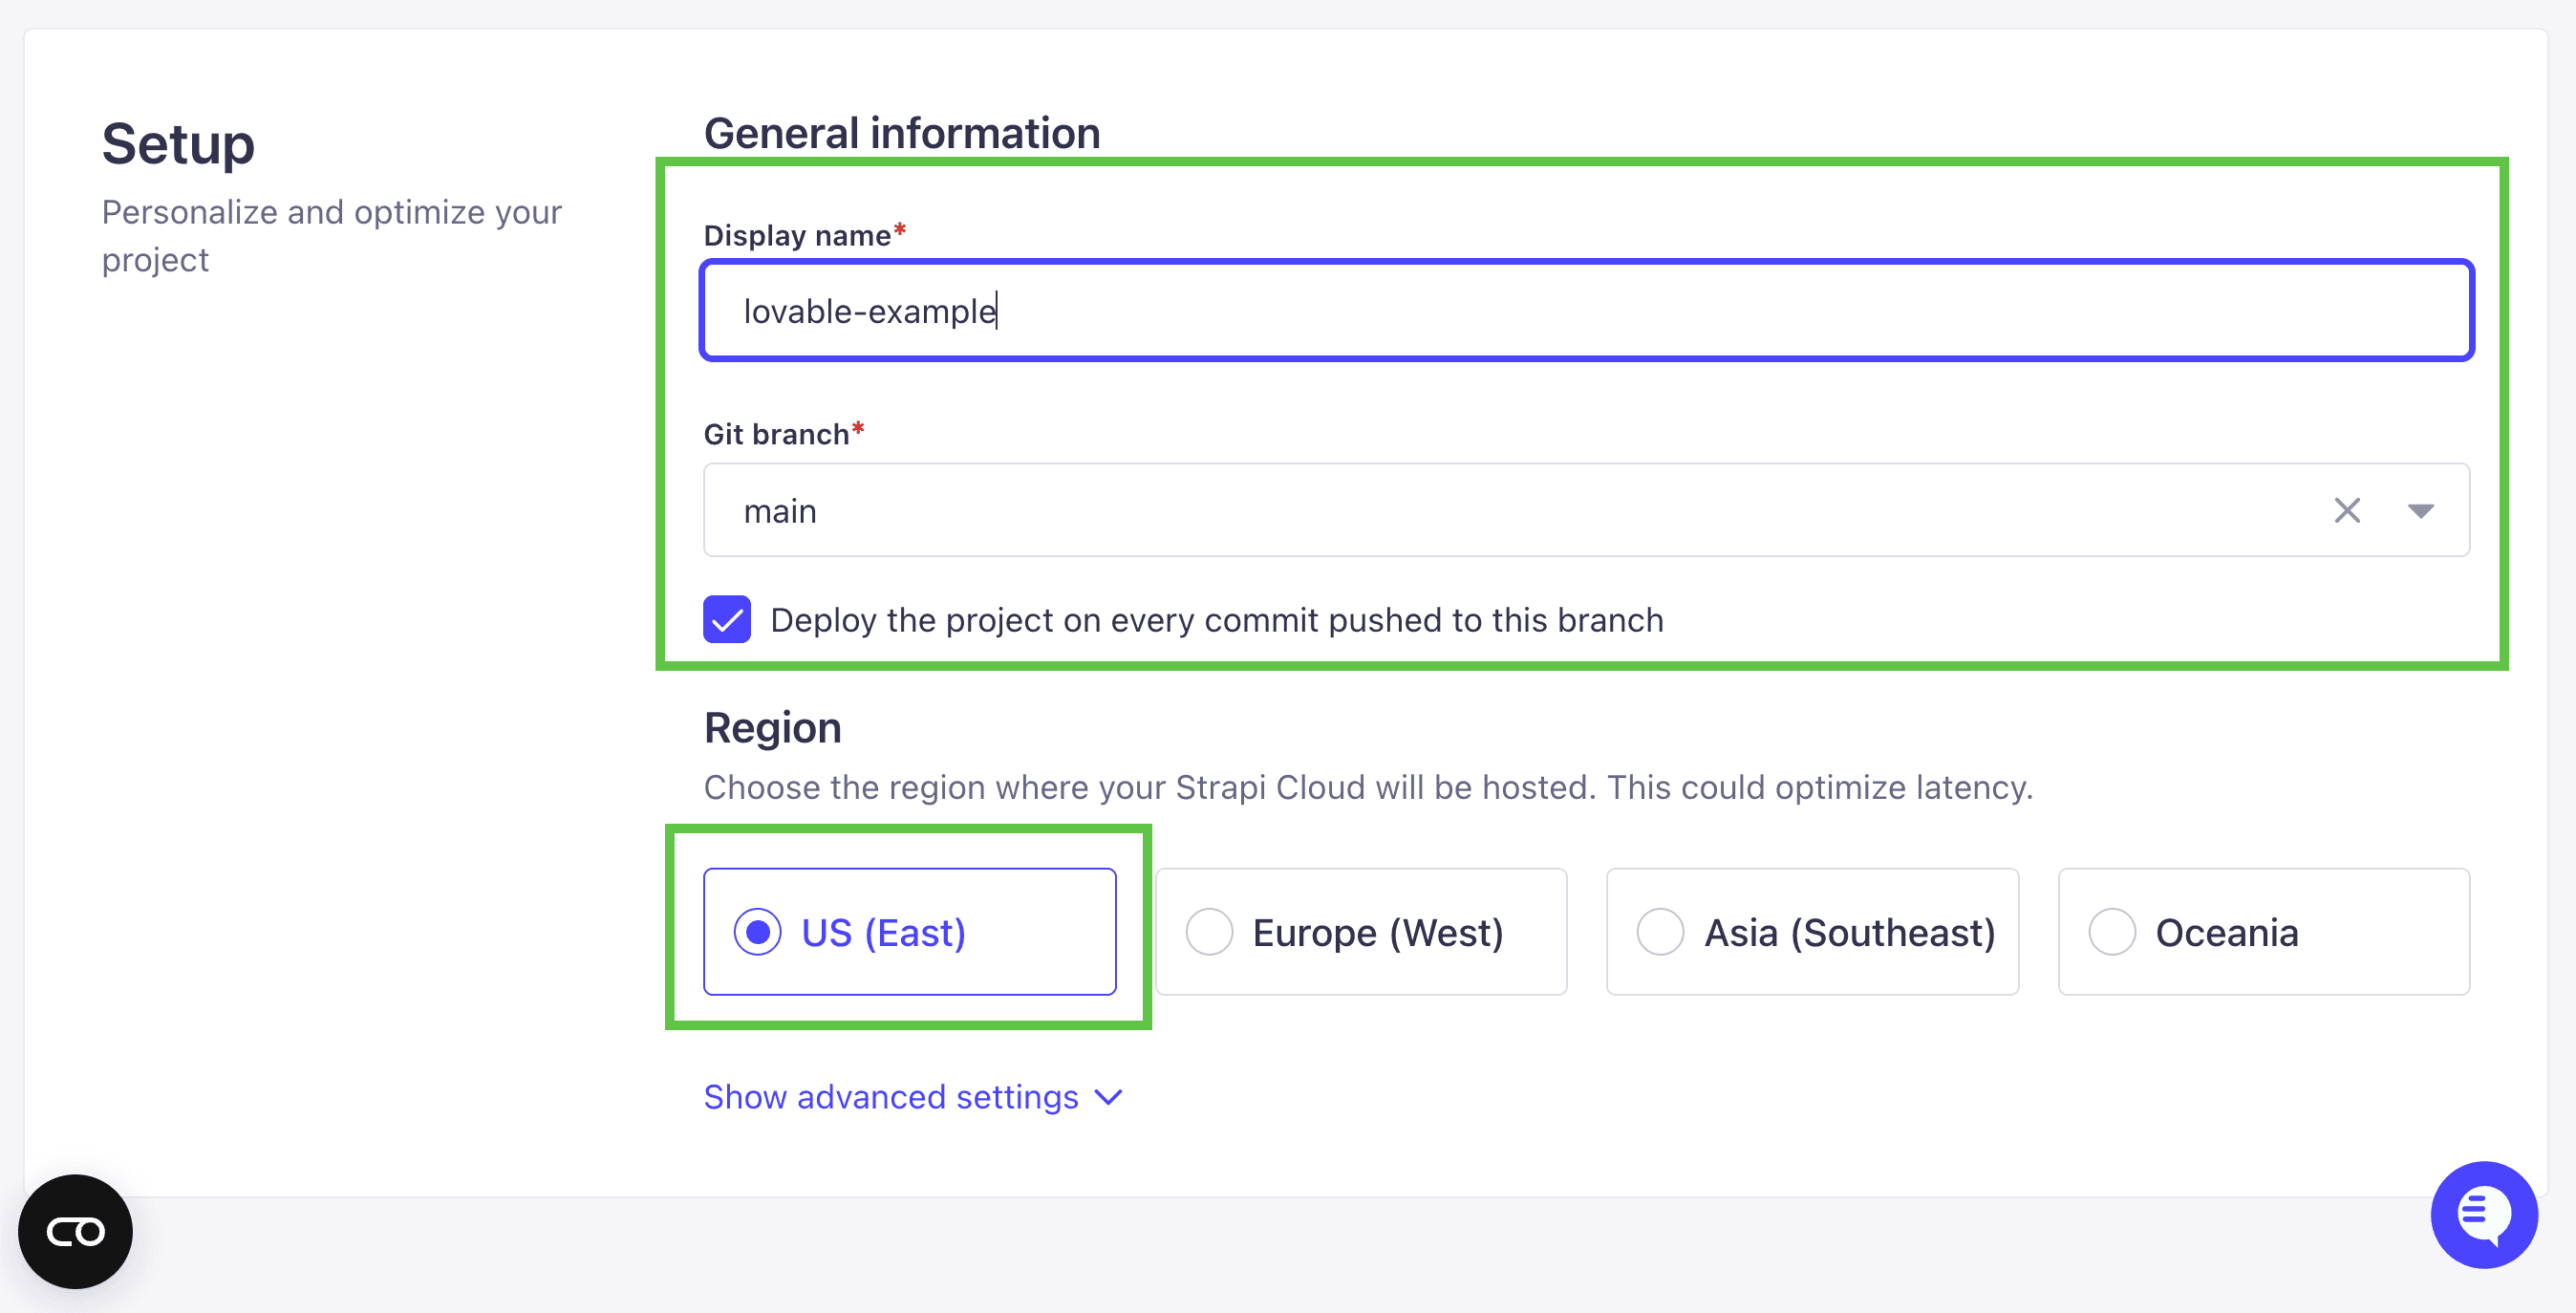Screen dimensions: 2576x1313
Task: Click the Region heading
Action: [x=772, y=728]
